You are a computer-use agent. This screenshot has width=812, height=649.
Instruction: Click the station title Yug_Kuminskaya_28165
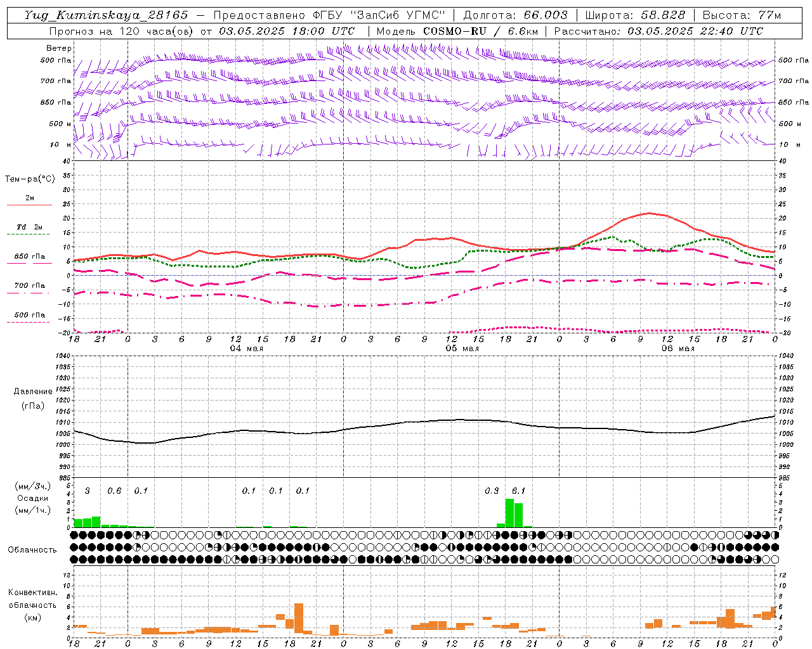107,15
